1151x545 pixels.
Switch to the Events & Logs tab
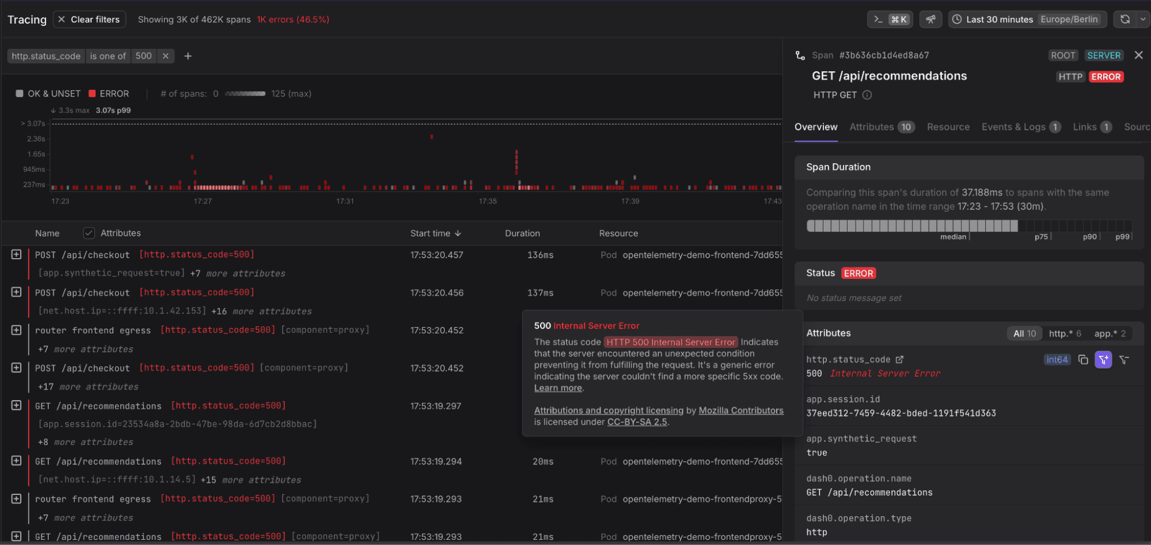tap(1021, 127)
